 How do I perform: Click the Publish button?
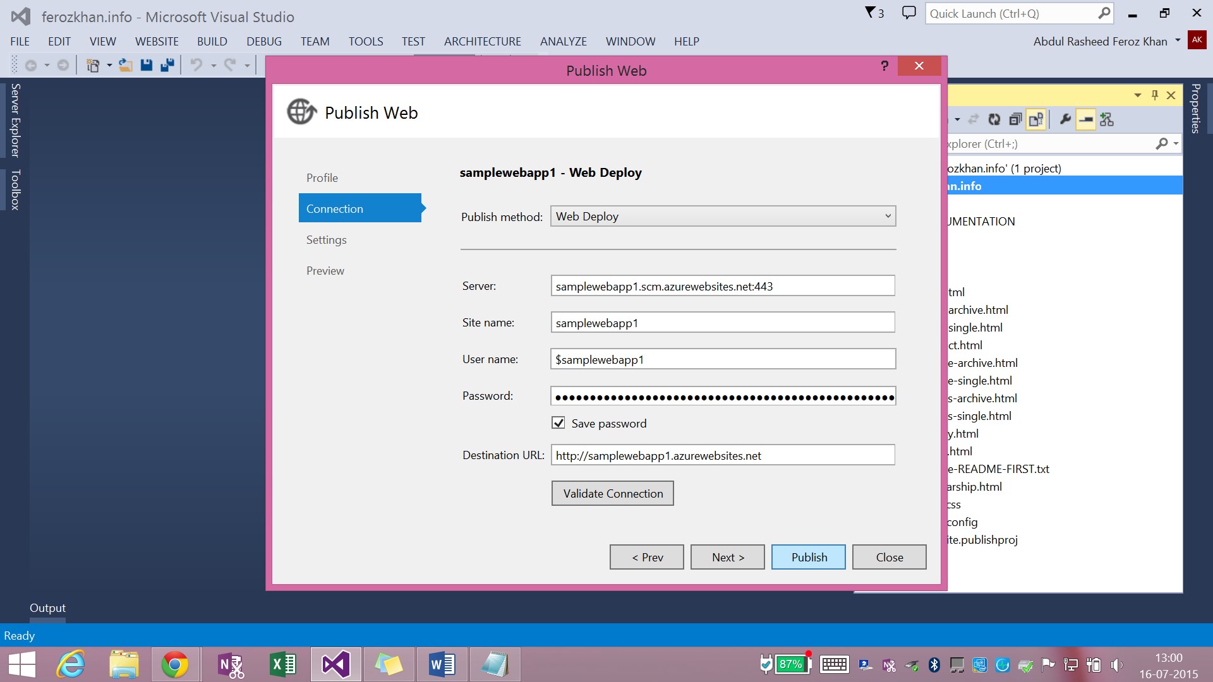coord(809,557)
